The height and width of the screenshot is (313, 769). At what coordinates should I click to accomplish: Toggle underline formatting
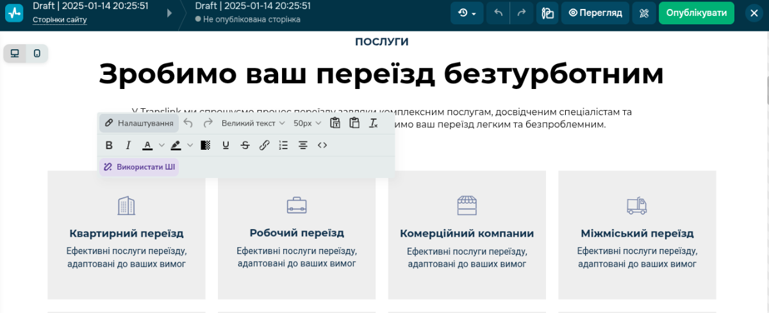(x=226, y=145)
